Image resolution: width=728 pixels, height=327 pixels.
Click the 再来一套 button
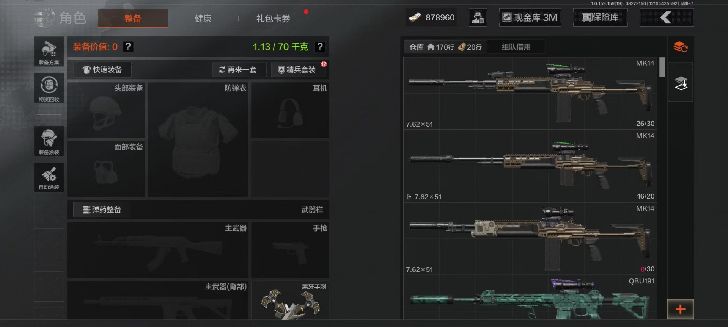tap(239, 70)
